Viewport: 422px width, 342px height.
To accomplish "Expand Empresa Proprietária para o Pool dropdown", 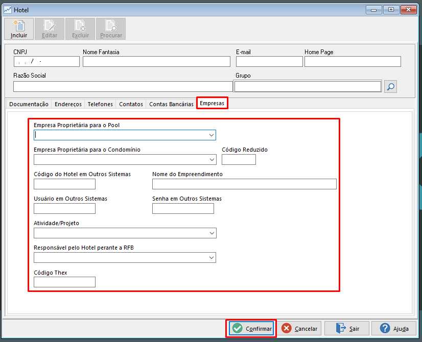I will pos(212,135).
